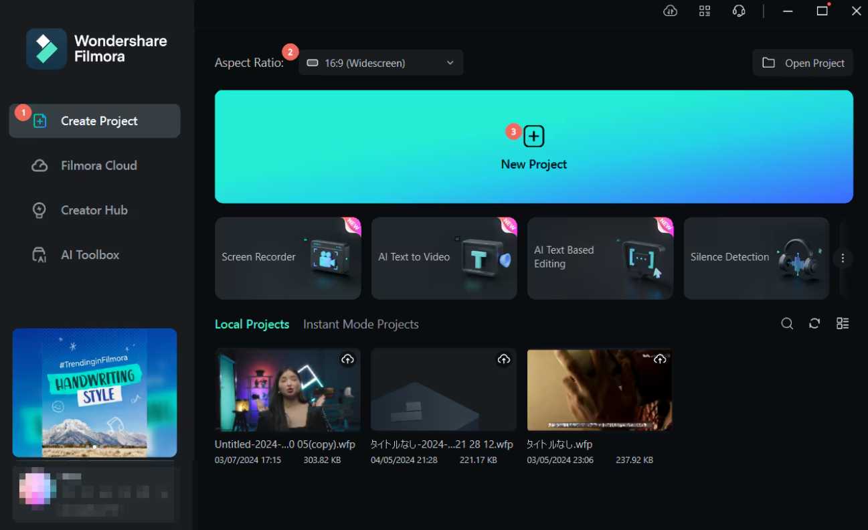Screen dimensions: 868x530
Task: Click the file size "221.17 KB"
Action: [479, 460]
